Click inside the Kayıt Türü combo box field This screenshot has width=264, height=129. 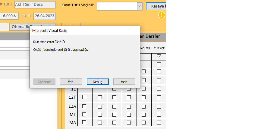tap(117, 6)
